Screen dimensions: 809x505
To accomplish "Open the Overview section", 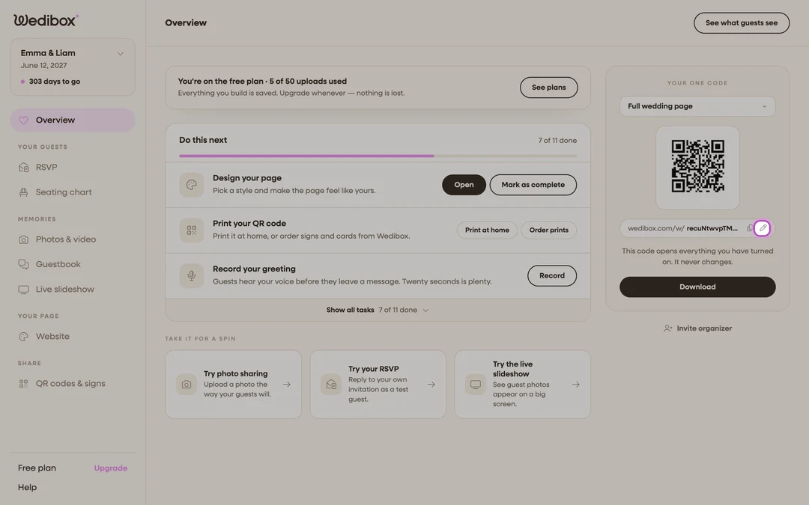I will [x=73, y=120].
